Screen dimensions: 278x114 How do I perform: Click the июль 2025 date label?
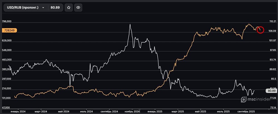point(224,112)
